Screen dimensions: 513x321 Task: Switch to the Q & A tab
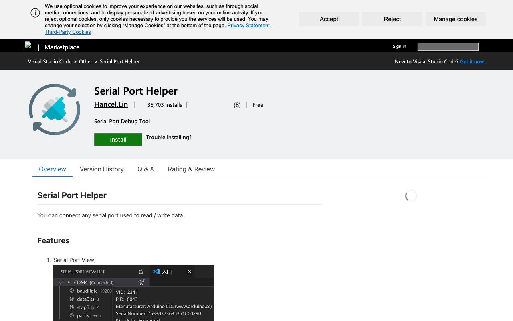pyautogui.click(x=146, y=169)
